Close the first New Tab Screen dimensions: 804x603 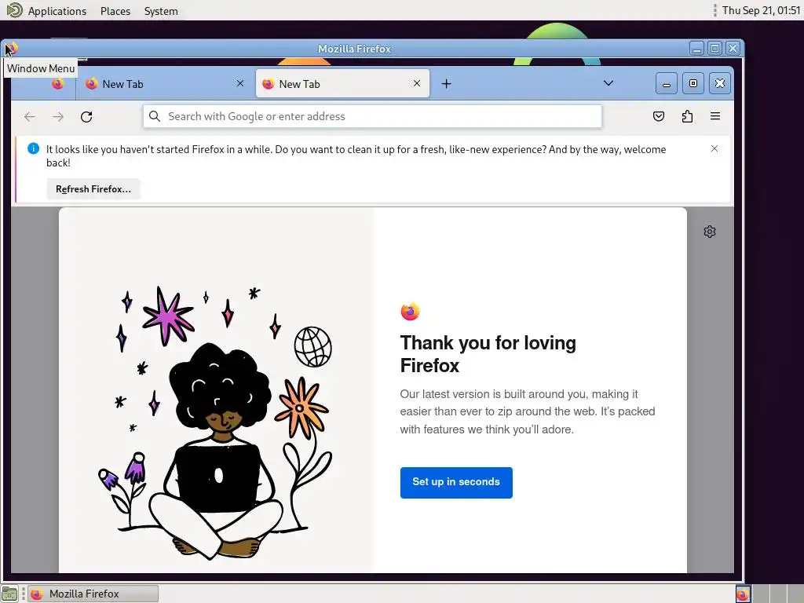pyautogui.click(x=240, y=83)
